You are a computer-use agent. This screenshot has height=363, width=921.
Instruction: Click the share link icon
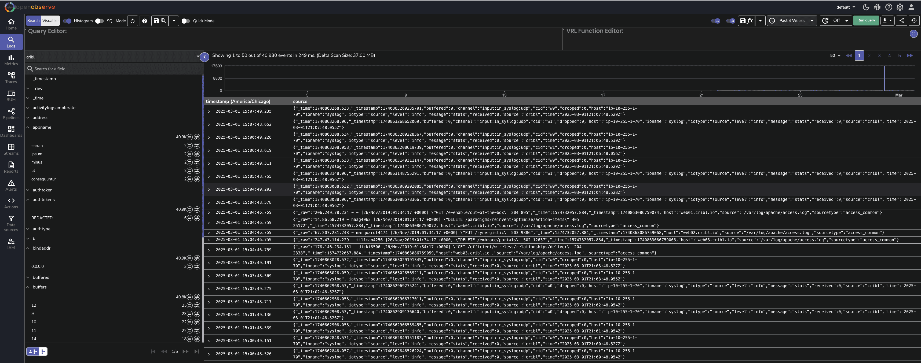[x=901, y=21]
